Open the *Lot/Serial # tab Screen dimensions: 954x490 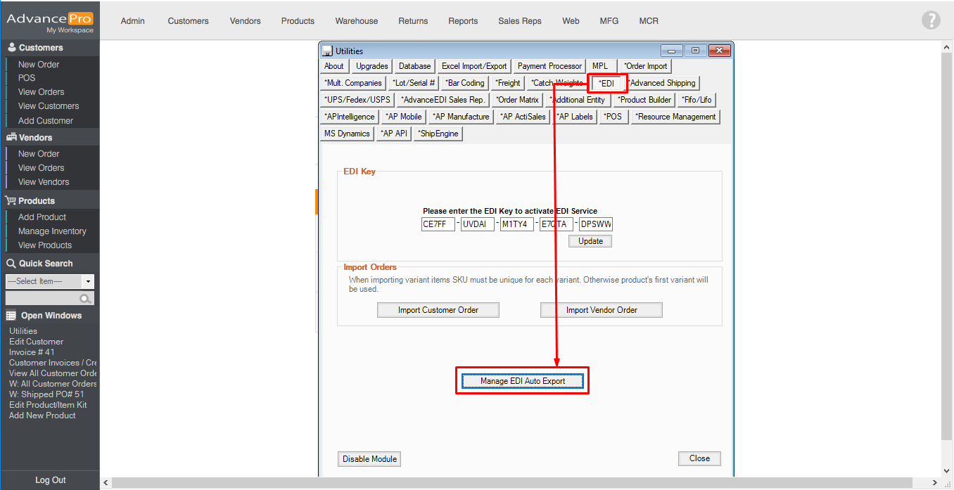[x=414, y=83]
